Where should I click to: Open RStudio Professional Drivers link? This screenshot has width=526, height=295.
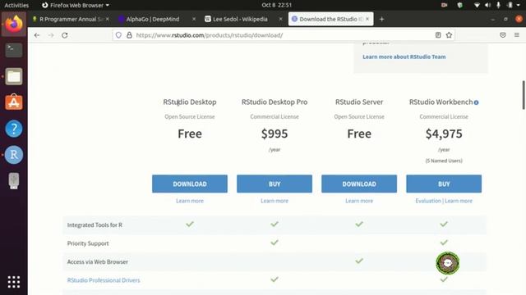[104, 280]
